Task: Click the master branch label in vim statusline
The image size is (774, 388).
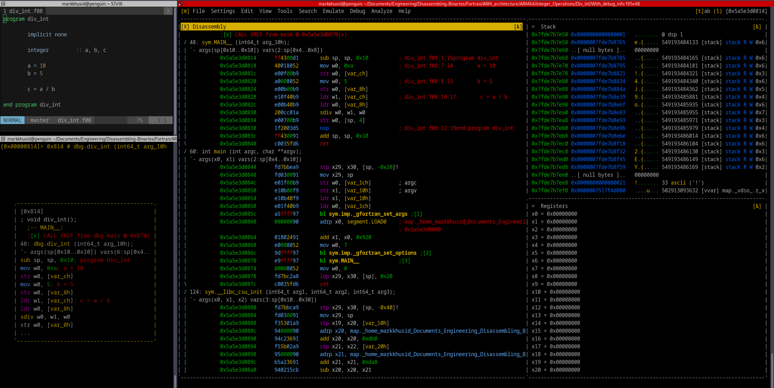Action: click(40, 120)
